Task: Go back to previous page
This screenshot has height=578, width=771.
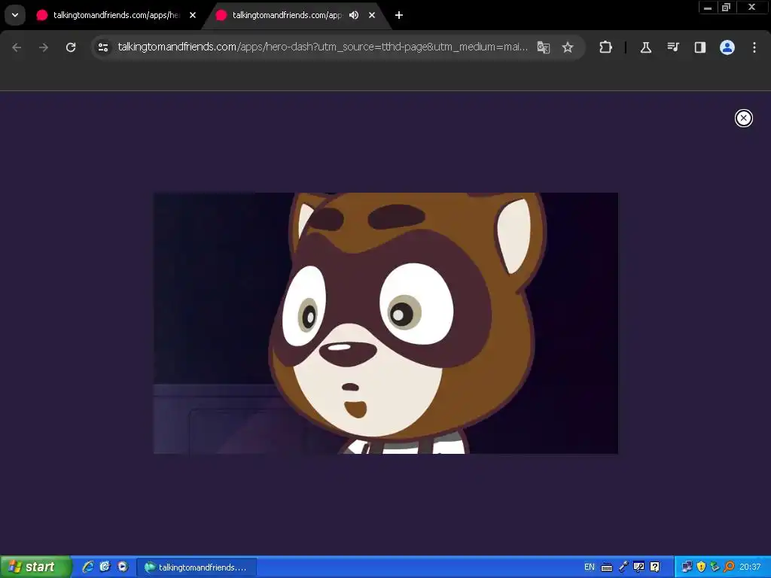Action: pos(17,47)
